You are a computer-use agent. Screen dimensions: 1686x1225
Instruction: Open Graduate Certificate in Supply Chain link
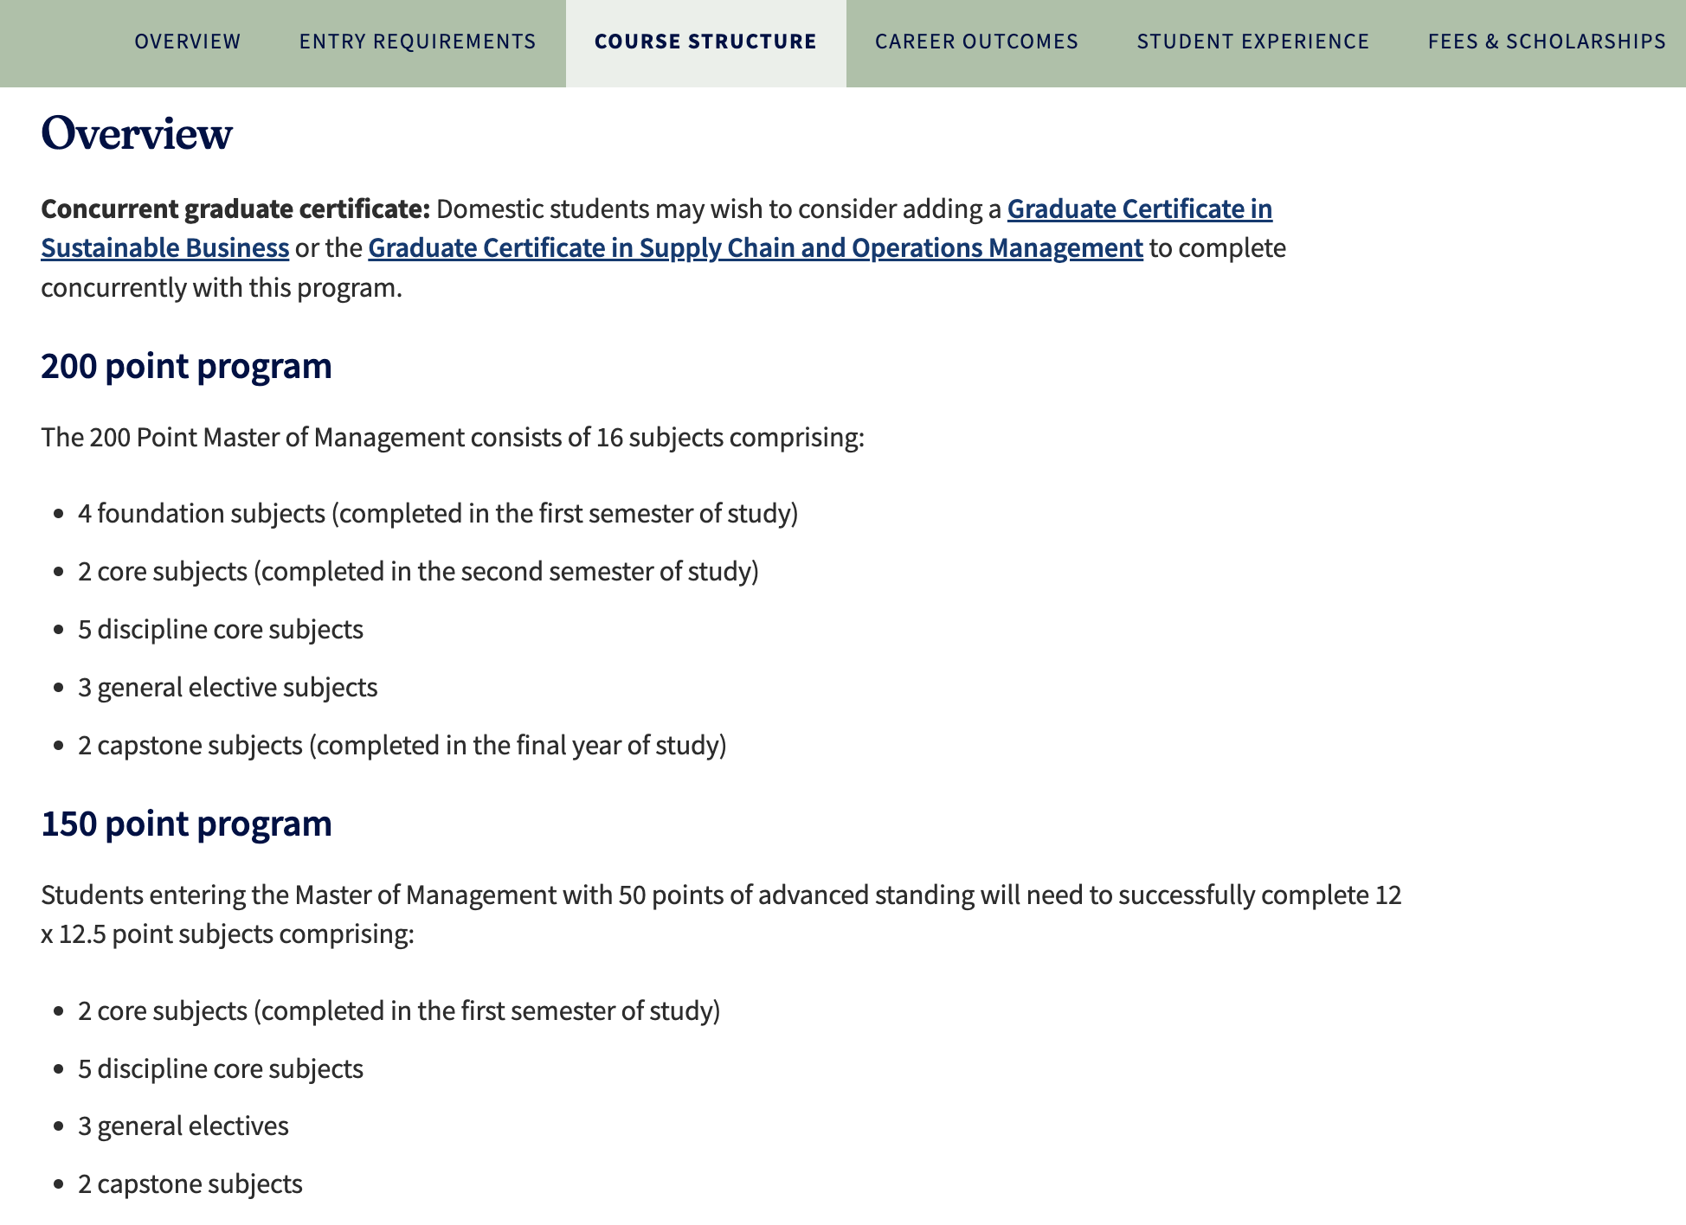[x=756, y=248]
